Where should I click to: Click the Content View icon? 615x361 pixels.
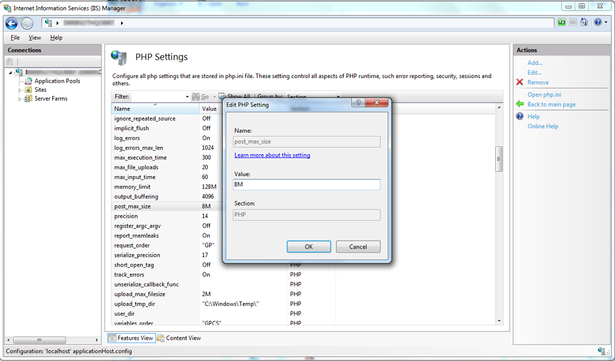pos(161,338)
